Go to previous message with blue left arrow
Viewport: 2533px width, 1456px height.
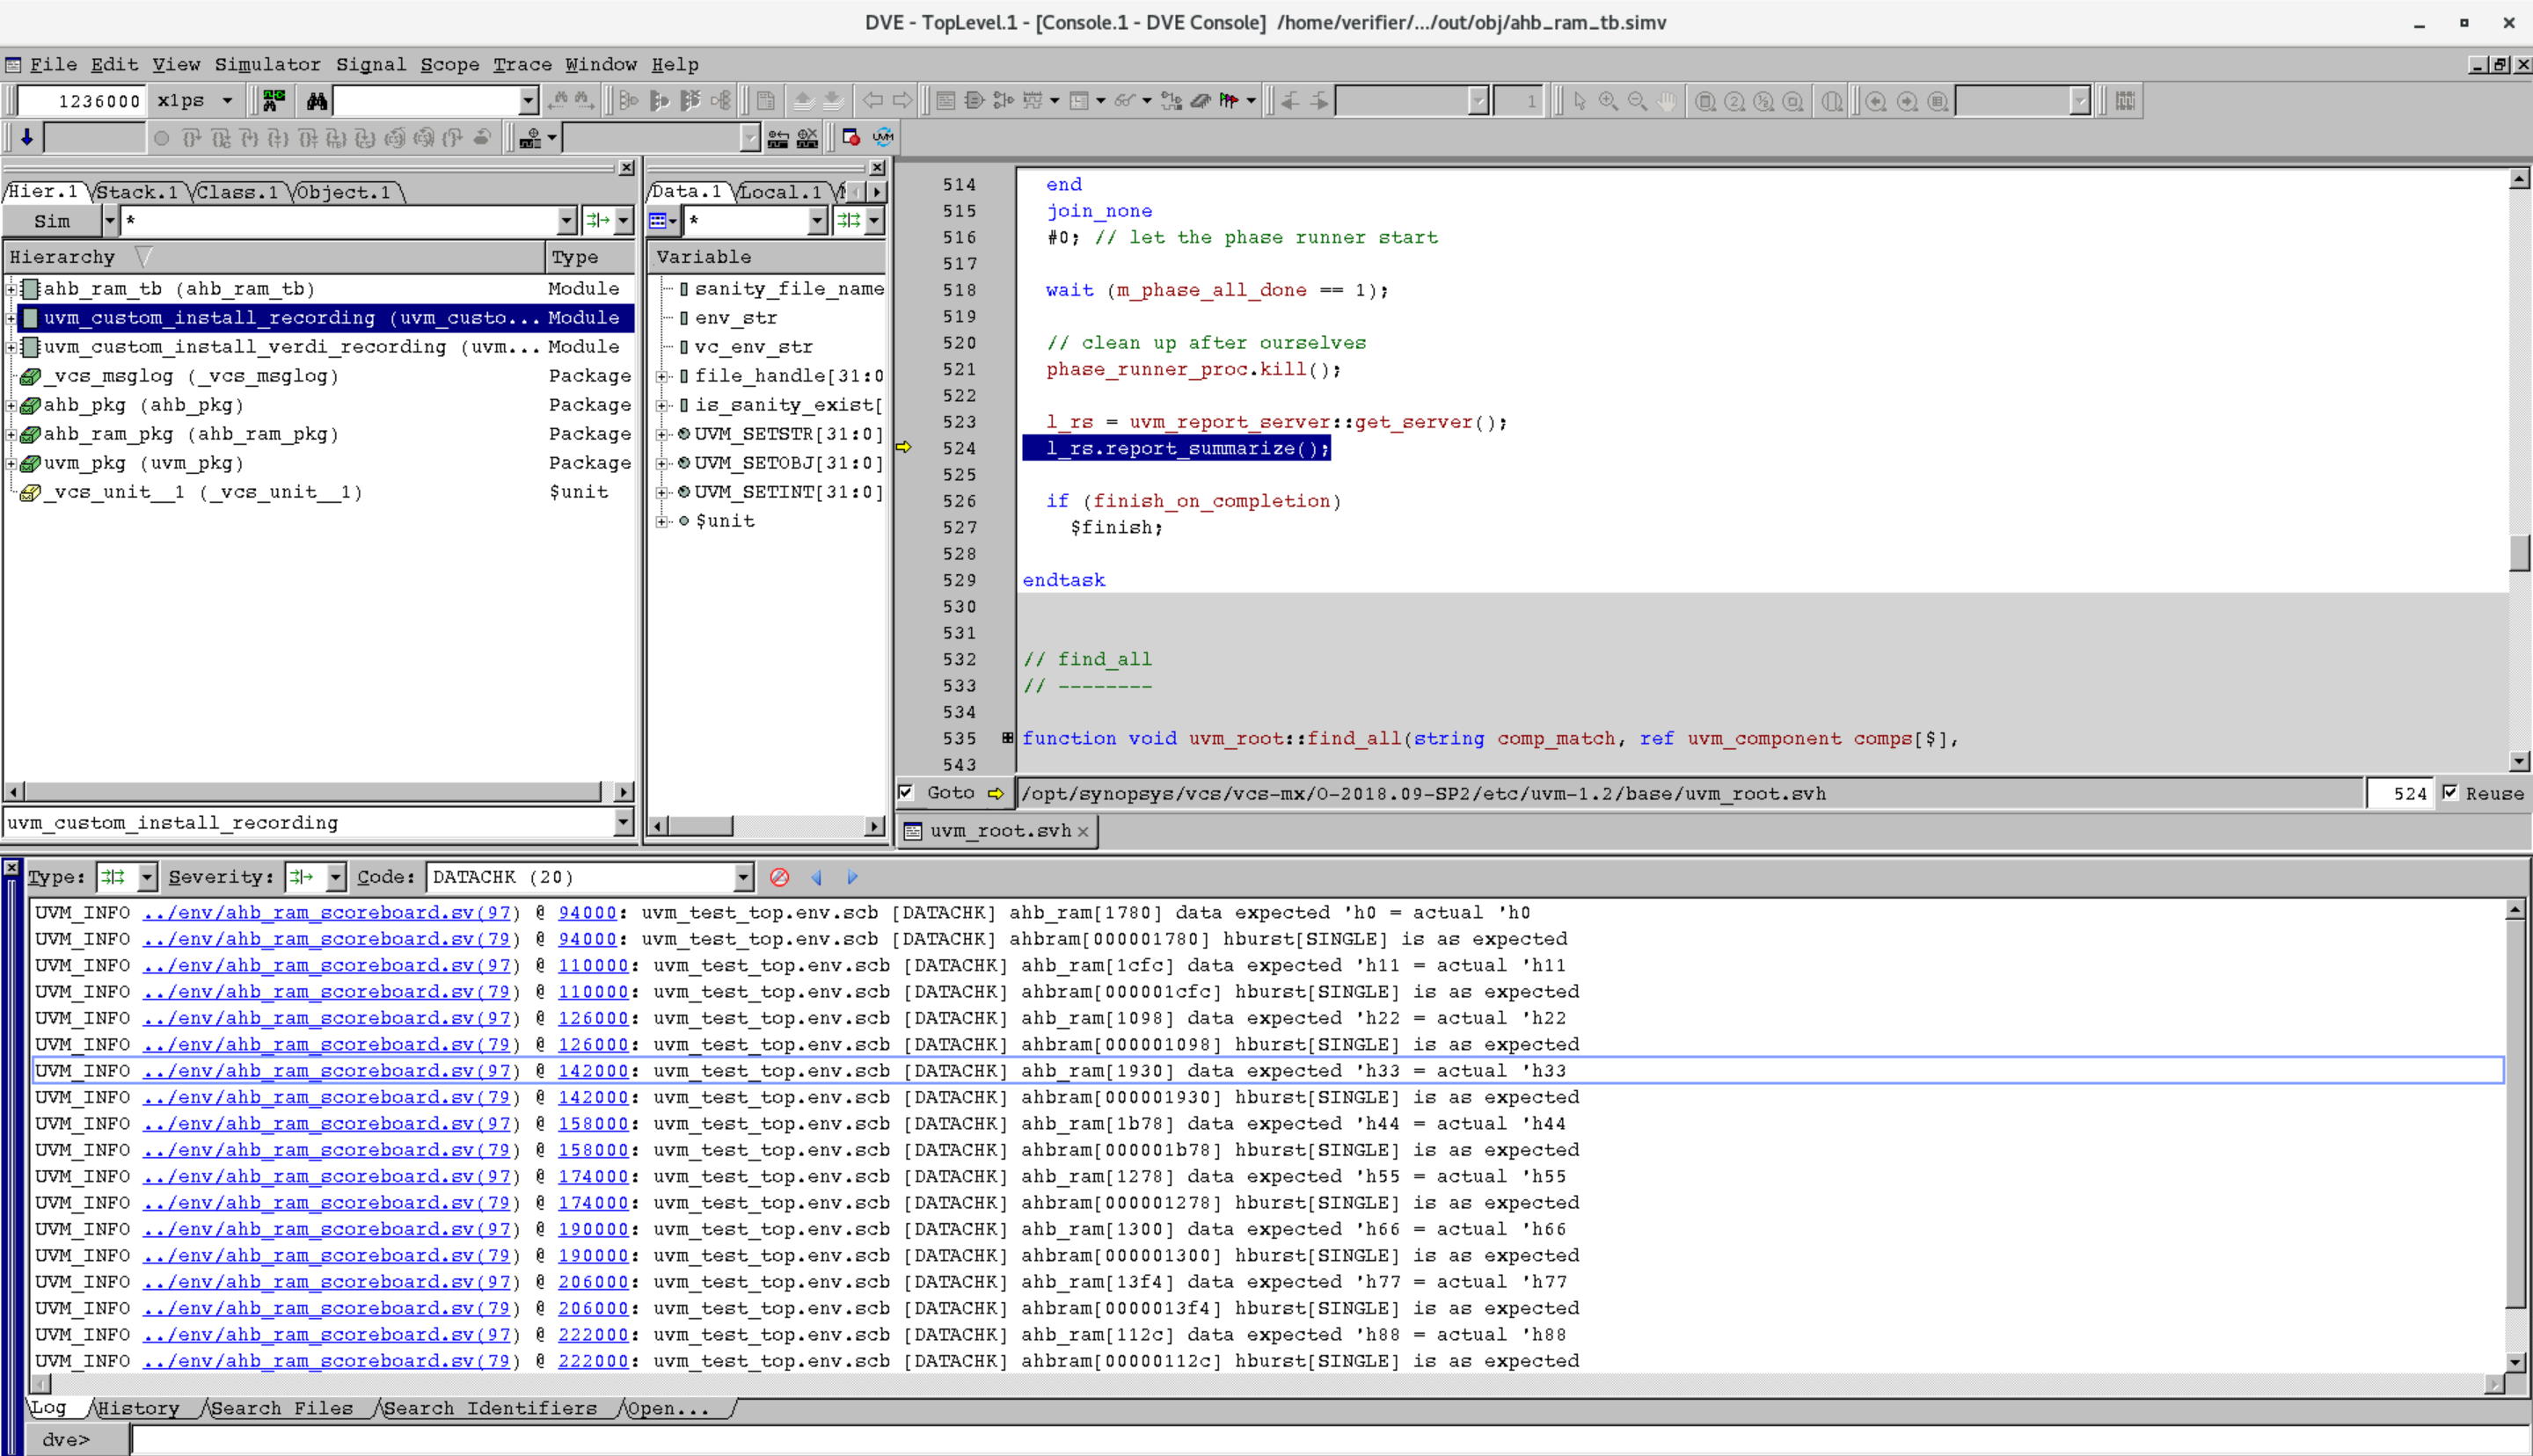click(x=817, y=877)
